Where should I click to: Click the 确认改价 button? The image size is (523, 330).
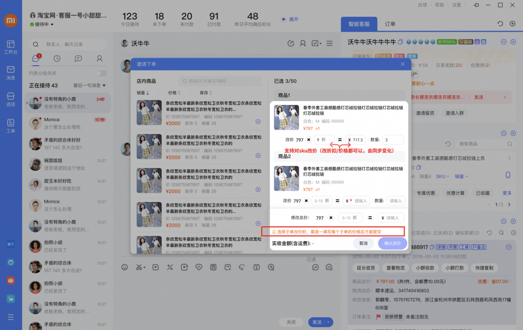coord(392,243)
